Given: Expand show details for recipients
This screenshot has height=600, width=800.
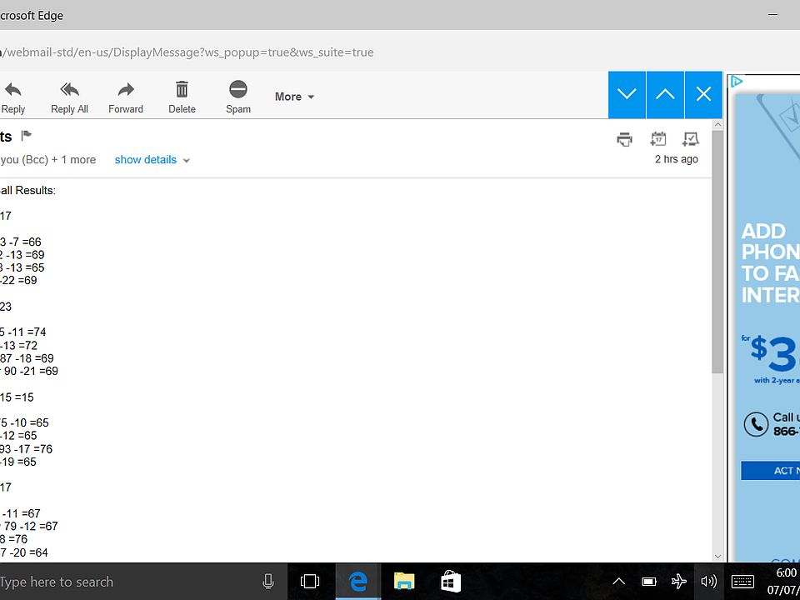Looking at the screenshot, I should 152,160.
